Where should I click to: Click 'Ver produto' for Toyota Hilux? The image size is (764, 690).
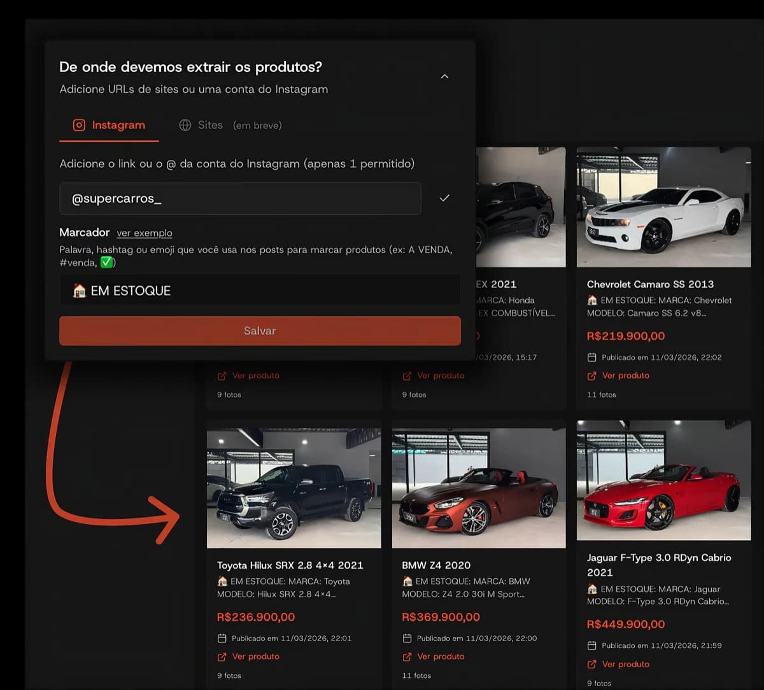point(256,656)
